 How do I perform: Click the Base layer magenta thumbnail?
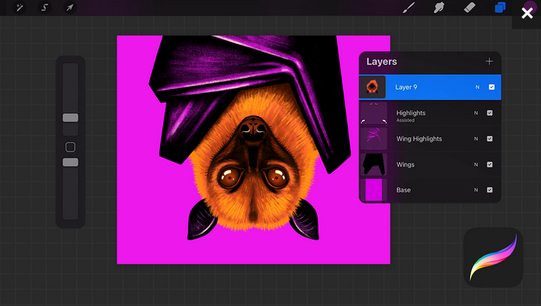(x=374, y=190)
